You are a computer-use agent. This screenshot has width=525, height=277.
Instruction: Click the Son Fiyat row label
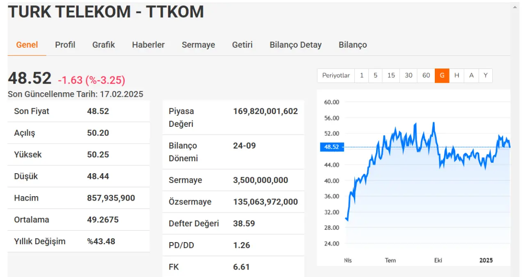pos(32,111)
